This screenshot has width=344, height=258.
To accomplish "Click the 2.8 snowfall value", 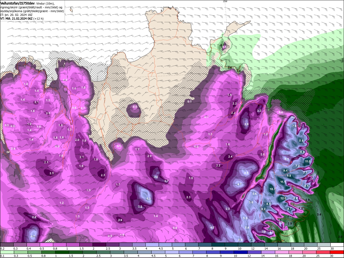I will point(34,217).
